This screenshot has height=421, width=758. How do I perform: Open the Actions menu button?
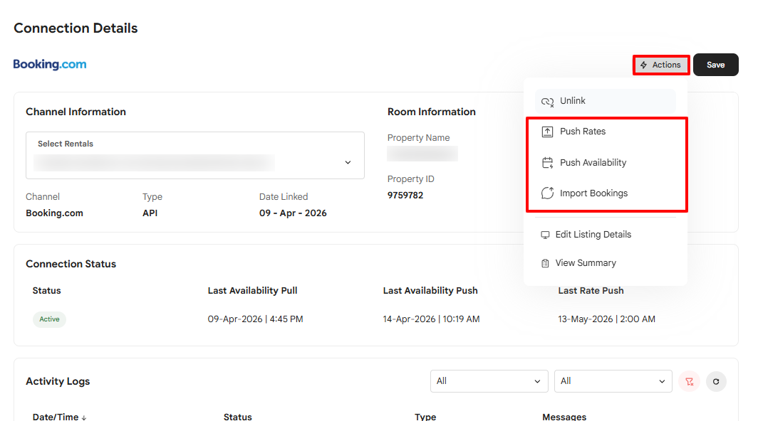click(661, 65)
